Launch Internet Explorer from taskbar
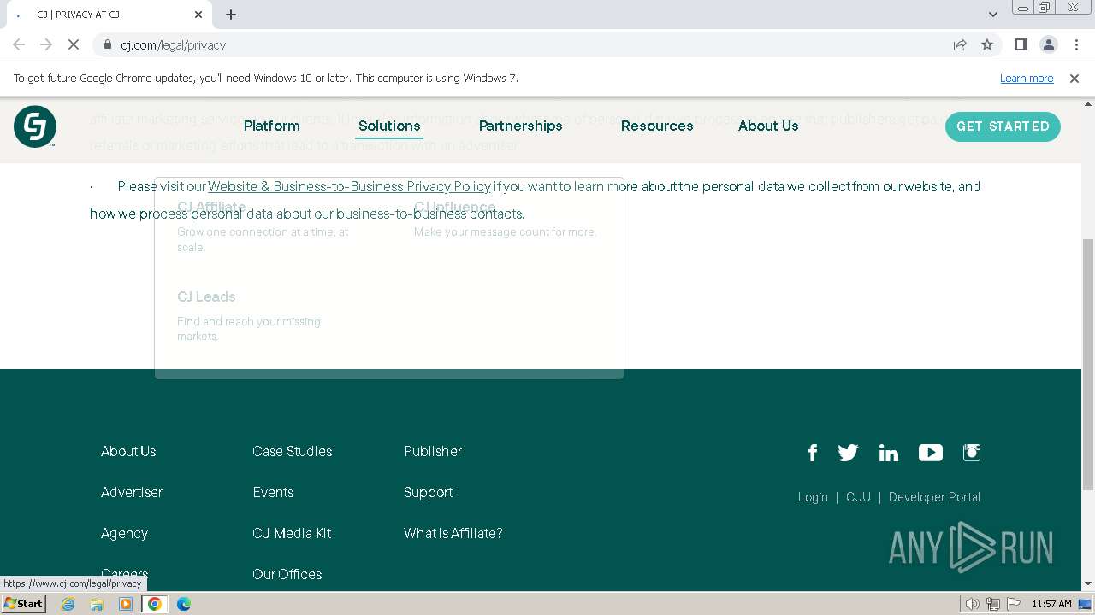This screenshot has height=615, width=1095. 68,604
